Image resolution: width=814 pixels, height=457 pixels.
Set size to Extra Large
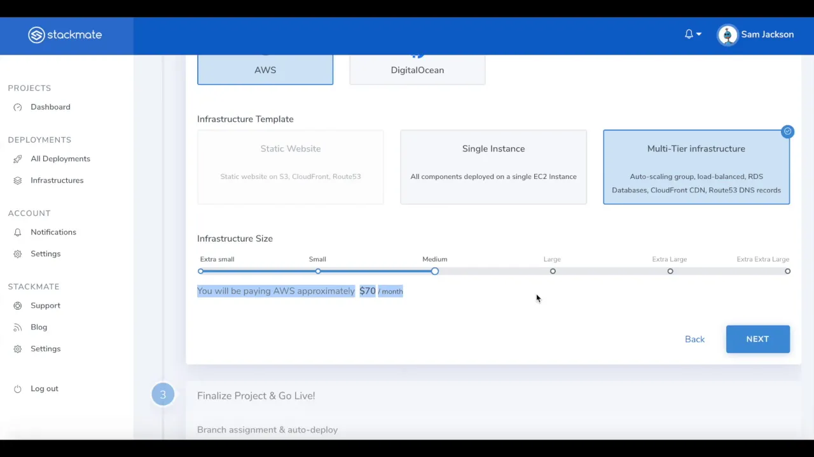click(x=670, y=271)
